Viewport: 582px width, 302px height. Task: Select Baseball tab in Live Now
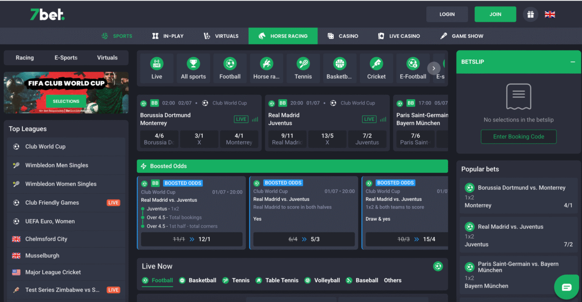click(x=362, y=280)
